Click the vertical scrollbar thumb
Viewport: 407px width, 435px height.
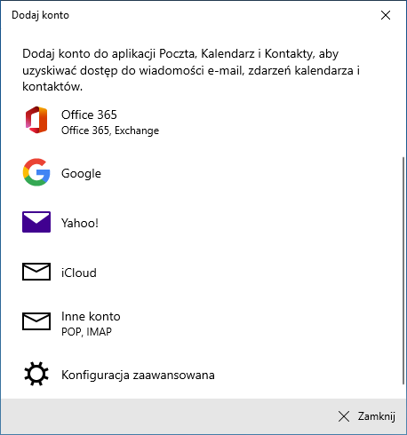point(403,271)
